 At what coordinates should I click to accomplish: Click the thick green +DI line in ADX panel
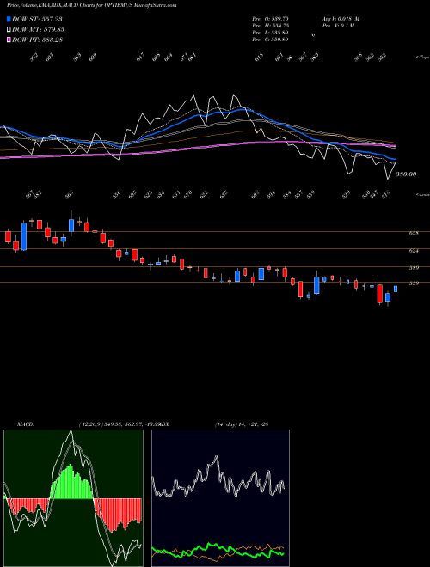pos(218,548)
